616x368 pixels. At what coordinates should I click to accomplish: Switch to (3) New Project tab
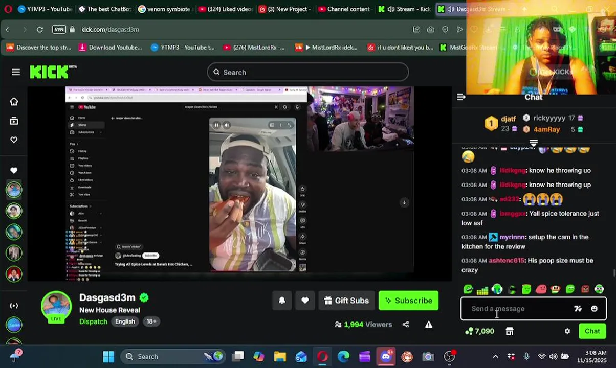[x=285, y=9]
